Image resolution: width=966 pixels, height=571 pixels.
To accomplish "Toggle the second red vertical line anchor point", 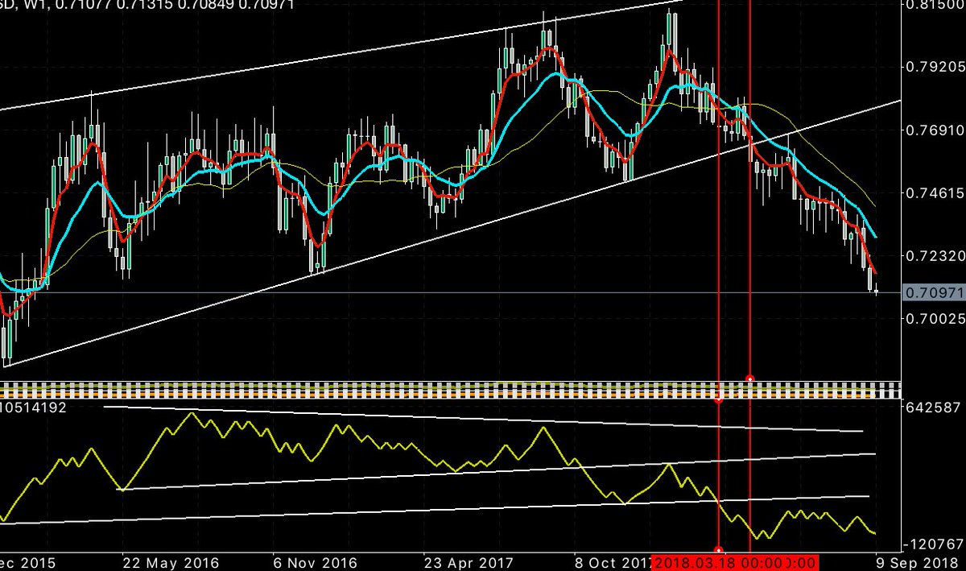I will pyautogui.click(x=750, y=376).
